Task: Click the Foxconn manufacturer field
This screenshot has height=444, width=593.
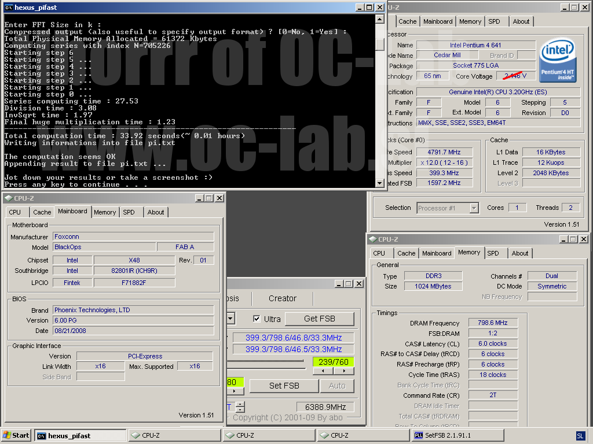Action: pos(133,236)
